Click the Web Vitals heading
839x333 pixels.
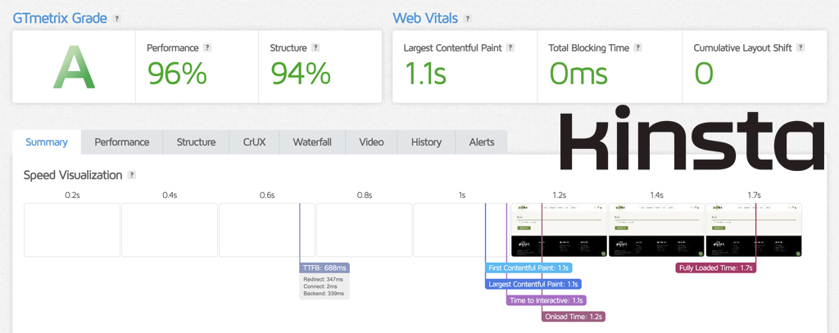[425, 18]
